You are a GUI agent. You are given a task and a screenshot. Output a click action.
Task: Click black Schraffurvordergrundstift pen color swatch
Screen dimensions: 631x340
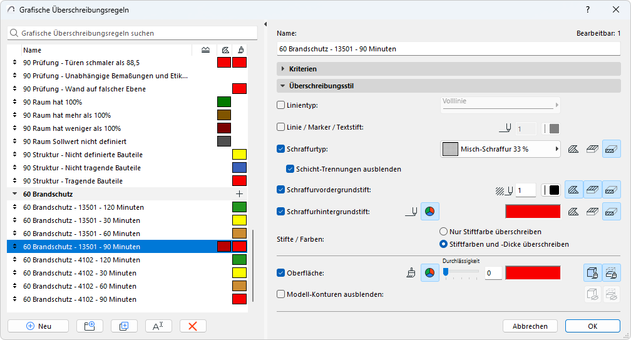[x=554, y=190]
